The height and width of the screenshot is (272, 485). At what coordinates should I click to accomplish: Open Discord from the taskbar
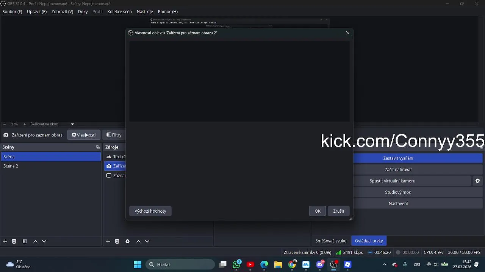320,264
